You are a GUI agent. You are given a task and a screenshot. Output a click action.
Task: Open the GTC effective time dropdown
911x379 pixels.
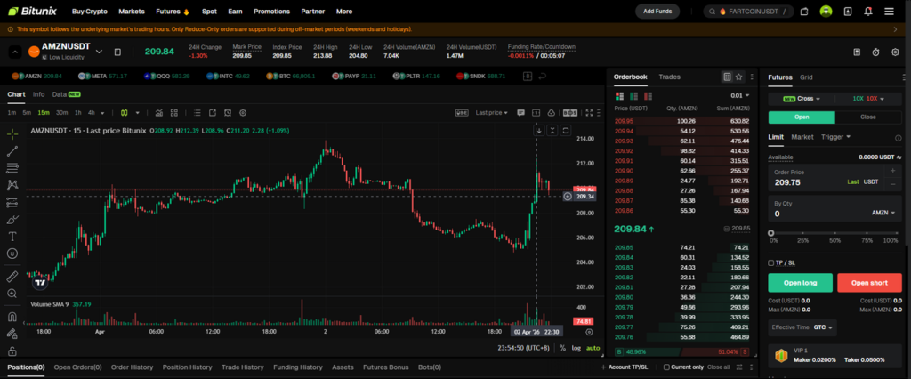point(824,327)
